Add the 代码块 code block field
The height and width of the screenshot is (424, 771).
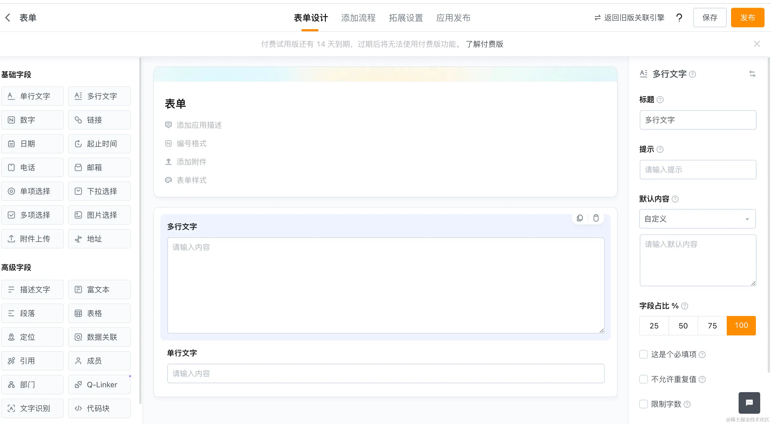(99, 408)
